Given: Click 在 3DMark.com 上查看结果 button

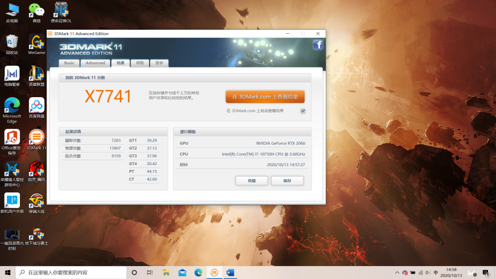Looking at the screenshot, I should [265, 97].
